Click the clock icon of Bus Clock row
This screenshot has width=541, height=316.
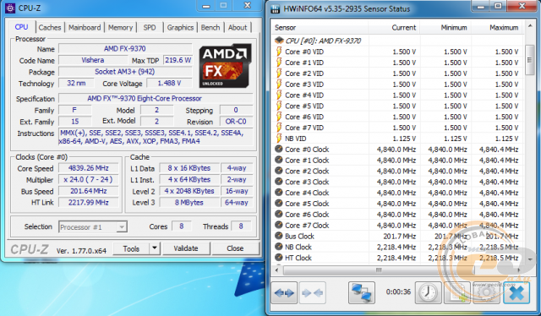pos(279,236)
